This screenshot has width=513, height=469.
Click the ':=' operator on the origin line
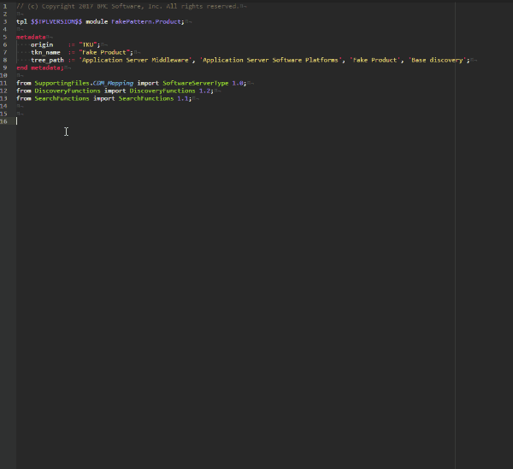pyautogui.click(x=71, y=44)
